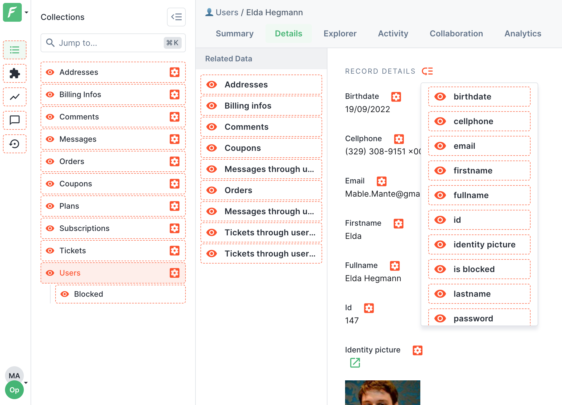This screenshot has width=562, height=405.
Task: Click the edit icon under Identity picture
Action: coord(355,363)
